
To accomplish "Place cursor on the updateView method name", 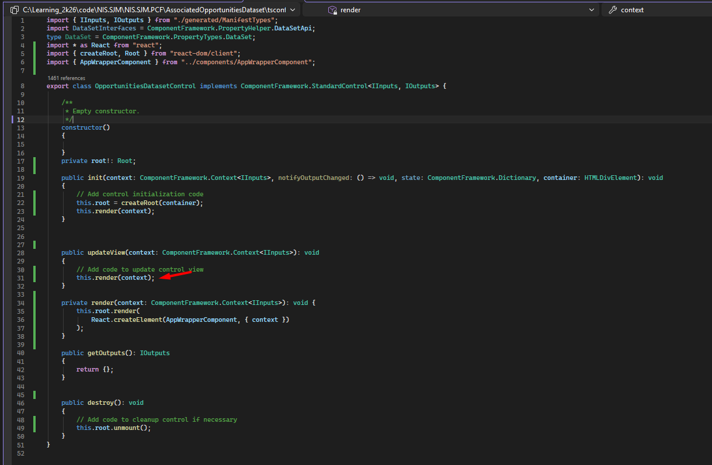I will (106, 252).
